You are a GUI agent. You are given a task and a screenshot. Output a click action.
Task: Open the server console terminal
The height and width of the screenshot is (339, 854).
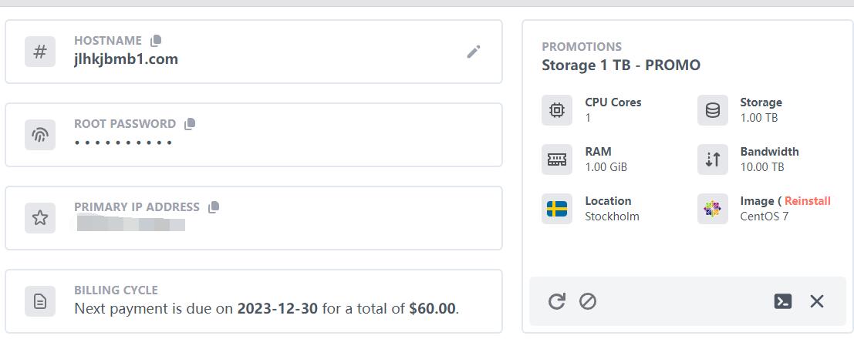coord(782,301)
